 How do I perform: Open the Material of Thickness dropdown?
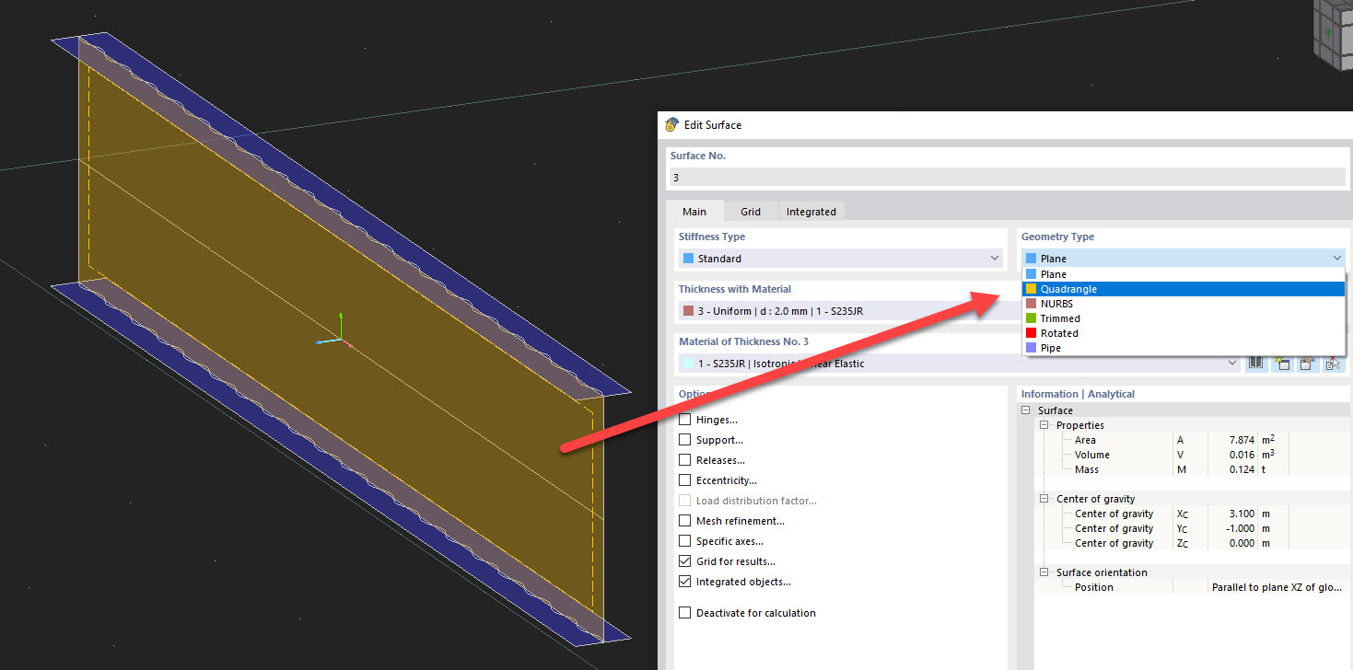pos(1231,363)
